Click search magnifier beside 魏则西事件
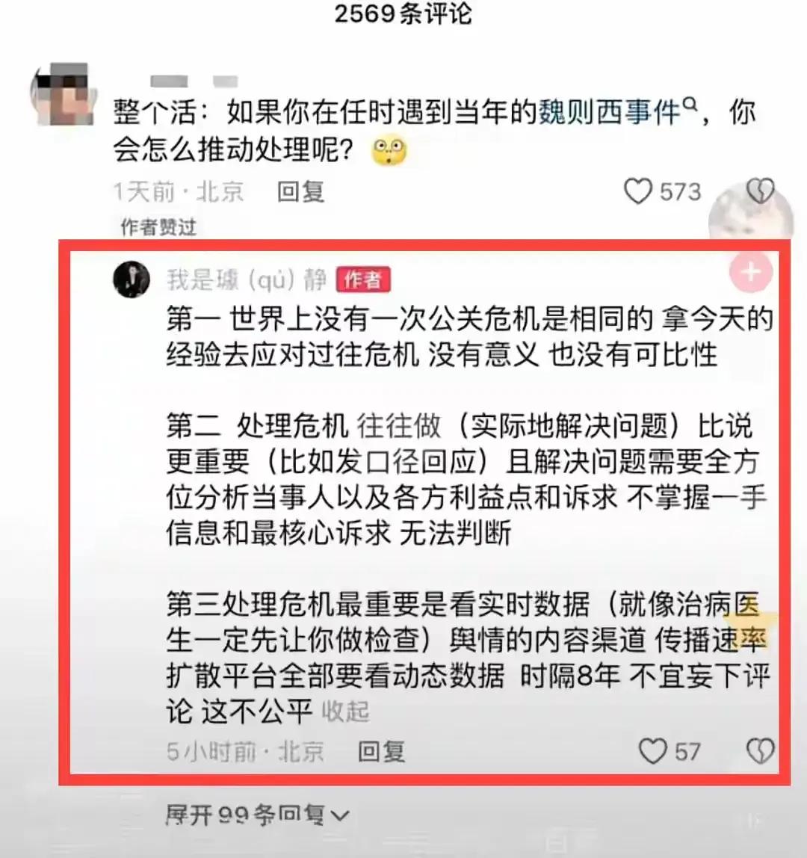This screenshot has height=858, width=807. point(690,104)
